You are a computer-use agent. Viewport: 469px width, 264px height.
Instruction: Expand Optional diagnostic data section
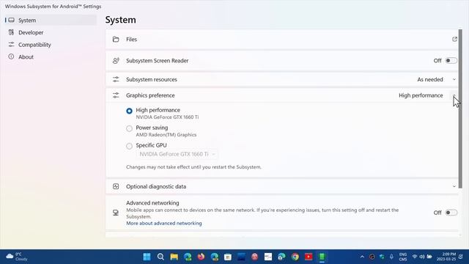(454, 186)
